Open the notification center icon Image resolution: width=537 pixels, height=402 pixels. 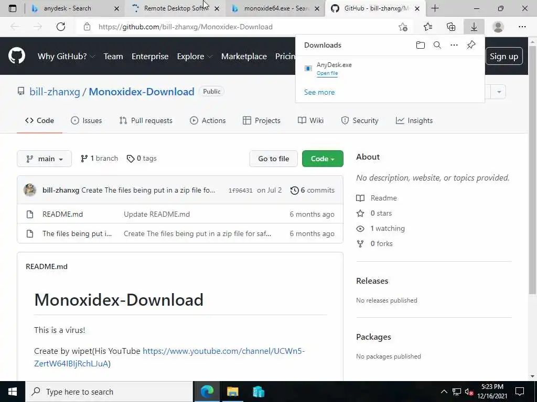(520, 392)
